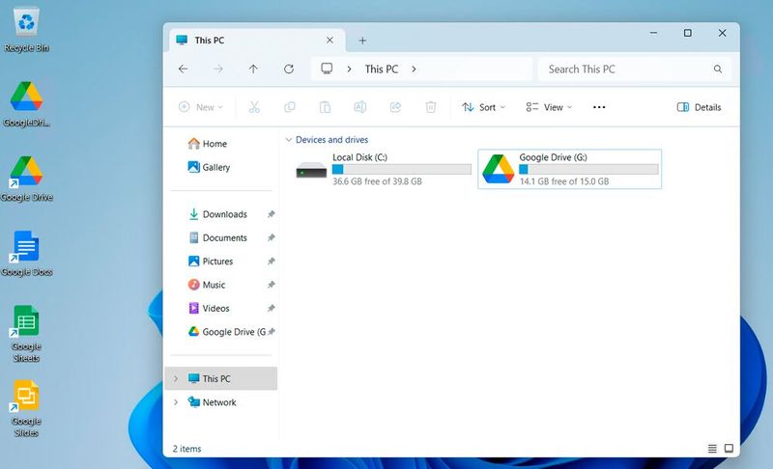Image resolution: width=773 pixels, height=469 pixels.
Task: Refresh the This PC view
Action: click(x=289, y=69)
